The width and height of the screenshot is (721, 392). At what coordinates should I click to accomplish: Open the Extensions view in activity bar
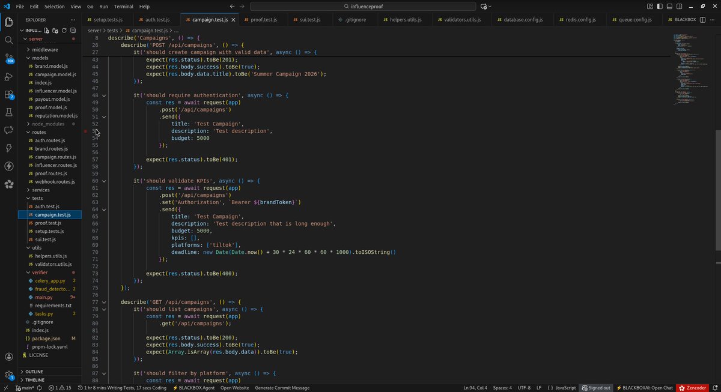tap(9, 94)
